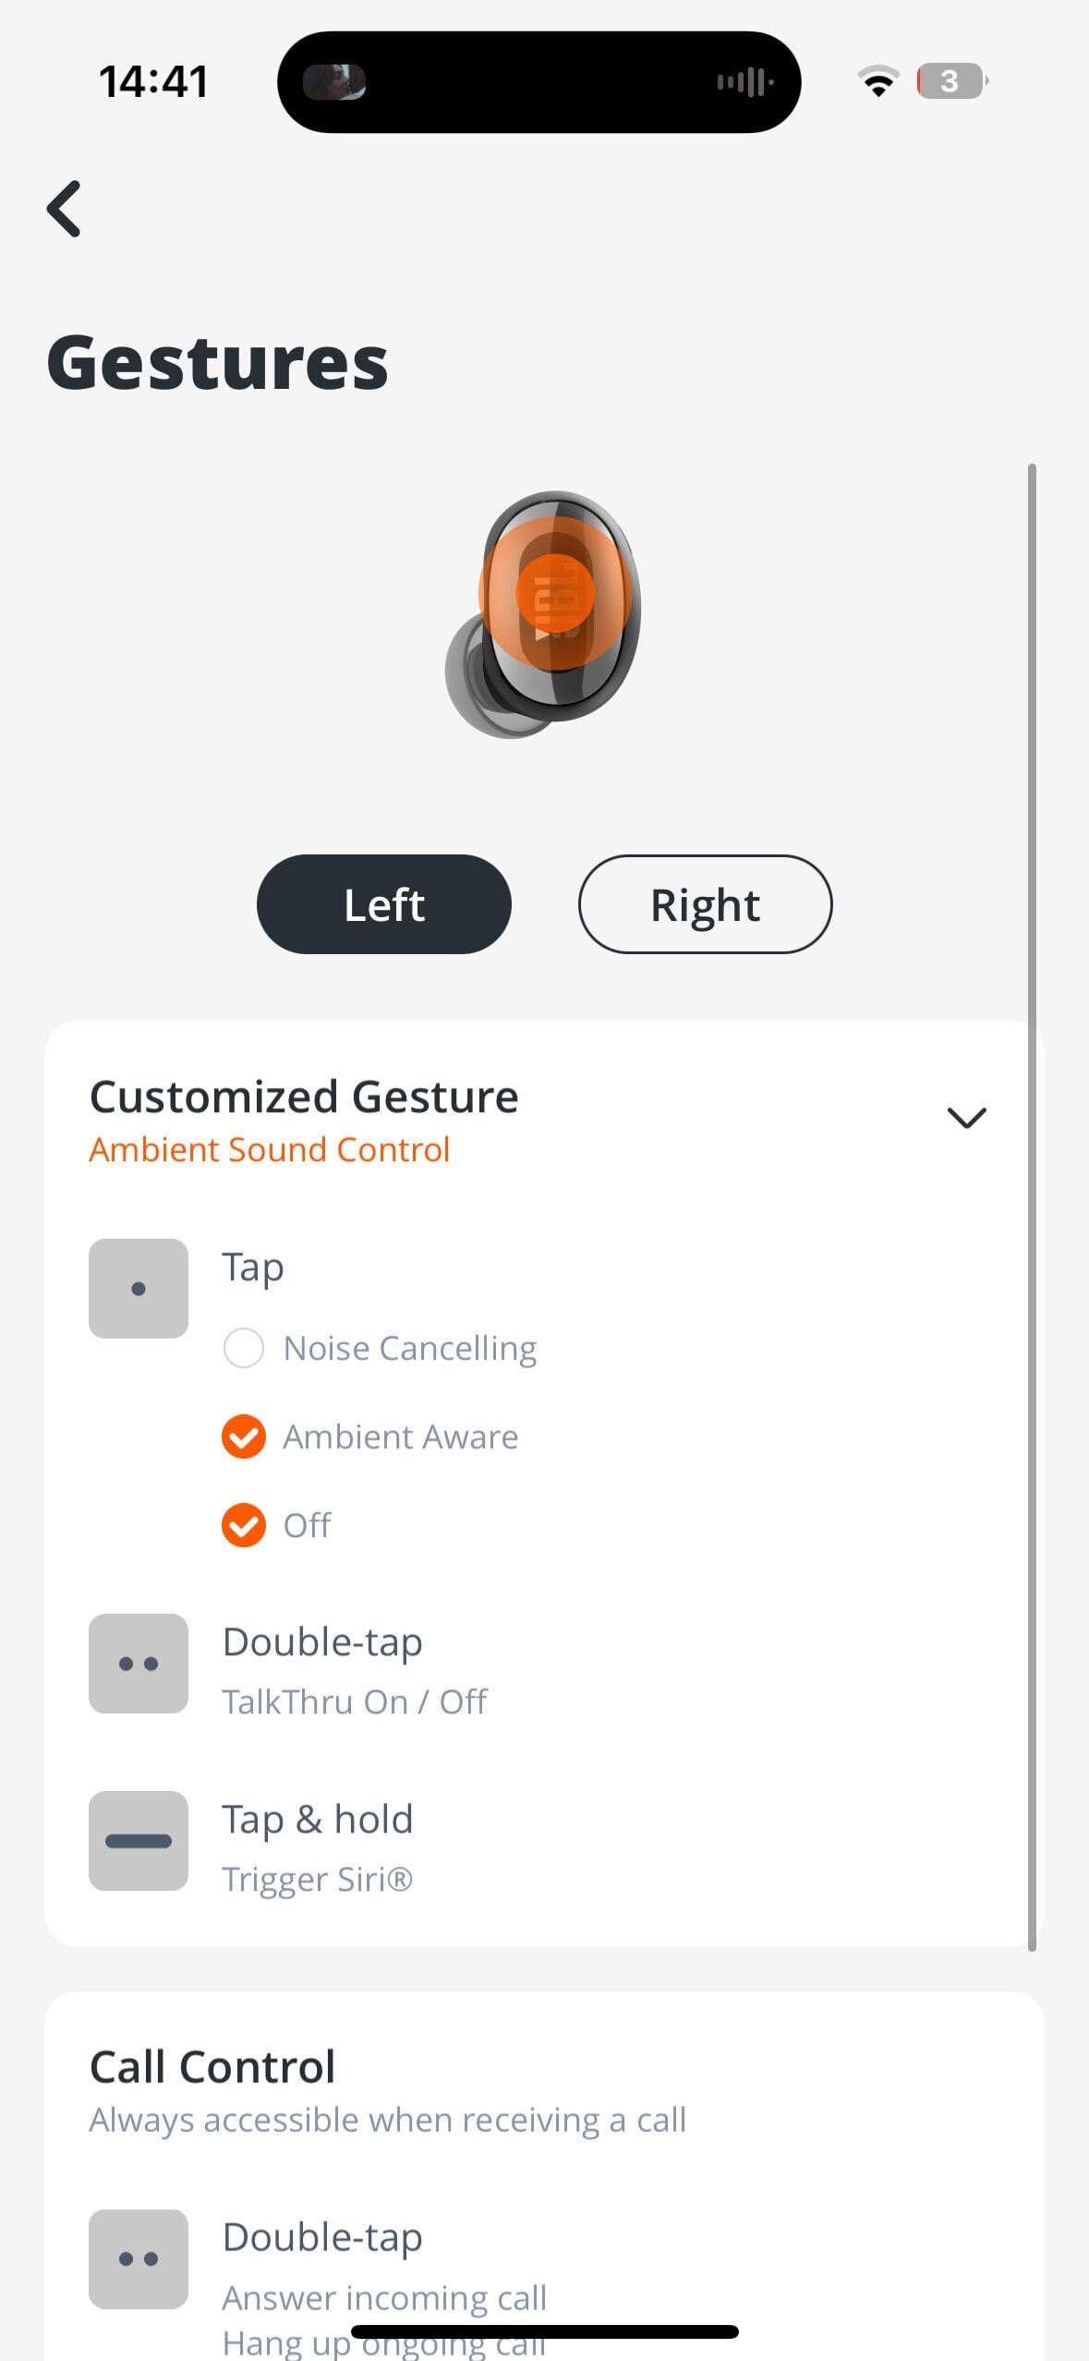Tap the back arrow icon
Image resolution: width=1089 pixels, height=2361 pixels.
(x=64, y=209)
